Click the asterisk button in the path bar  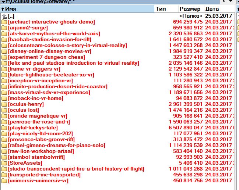pyautogui.click(x=224, y=1)
